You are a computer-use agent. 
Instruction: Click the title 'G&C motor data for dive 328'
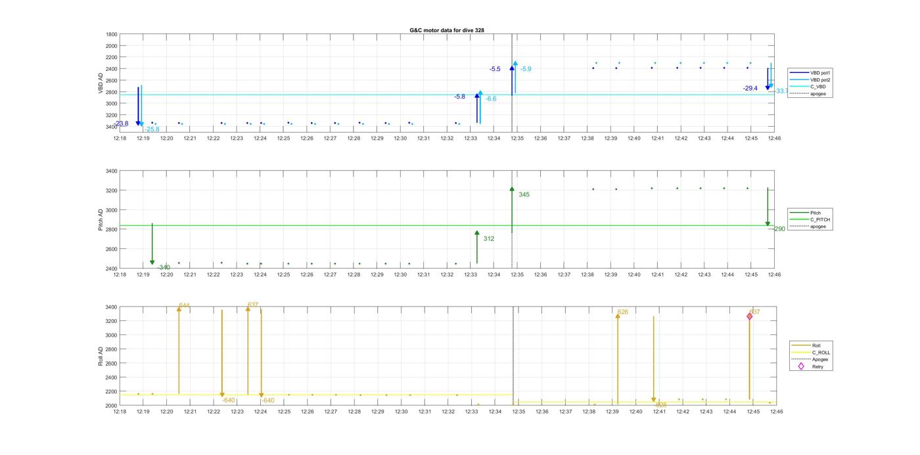coord(447,30)
